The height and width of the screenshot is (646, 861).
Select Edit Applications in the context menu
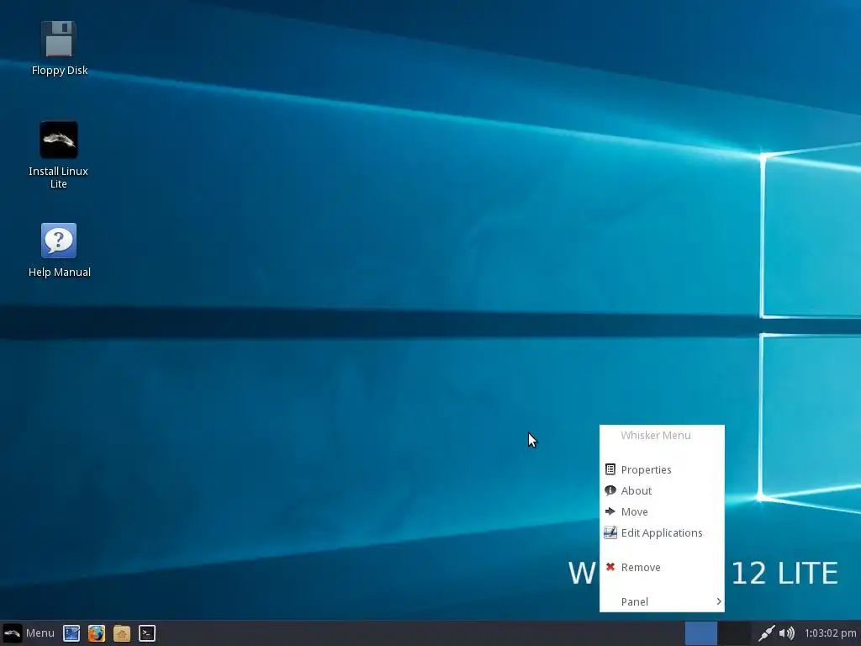click(x=662, y=532)
